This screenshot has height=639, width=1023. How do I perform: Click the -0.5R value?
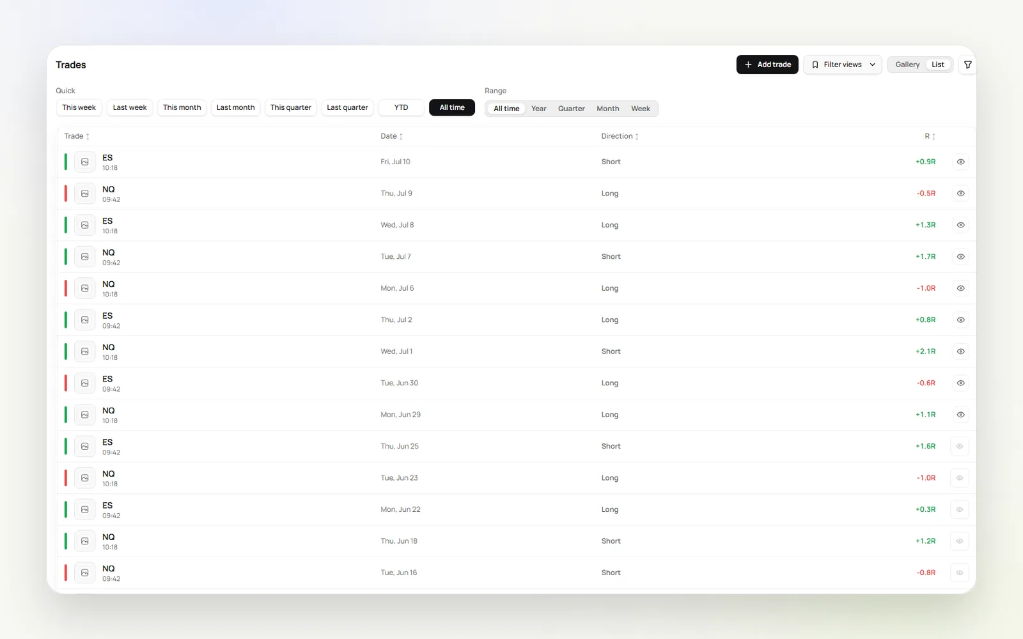[x=926, y=194]
